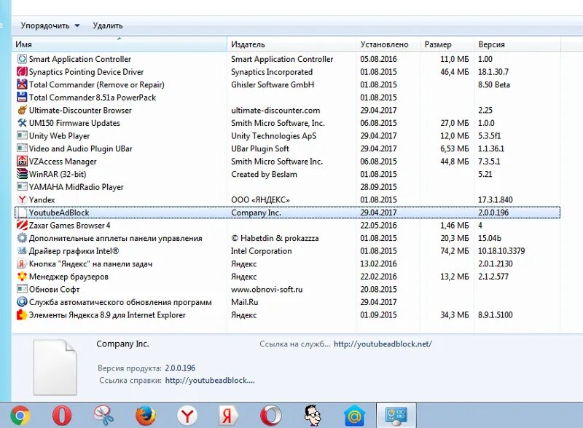Open the Control Panel taskbar button
The height and width of the screenshot is (428, 583).
396,416
